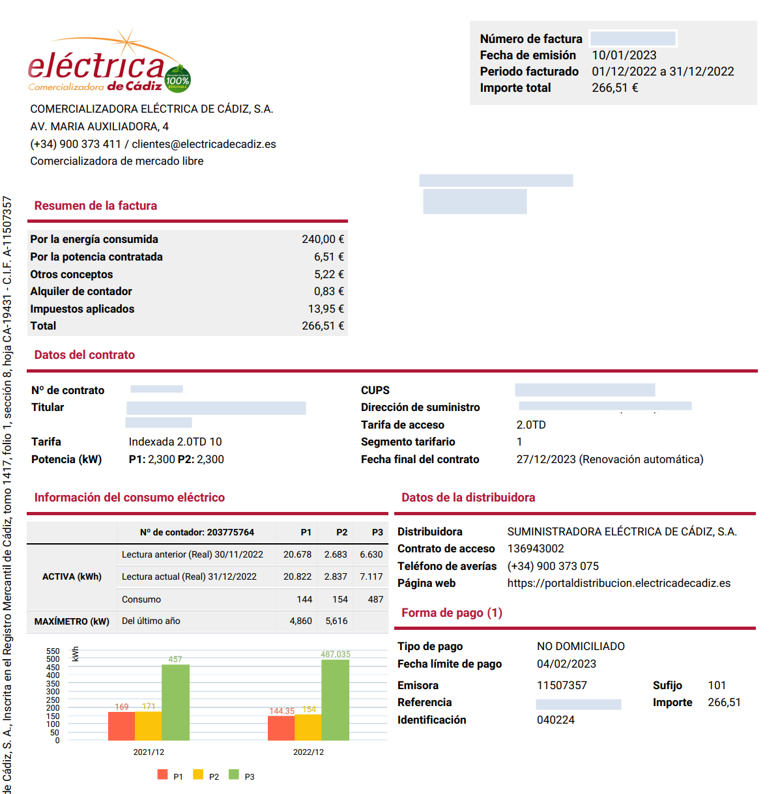Click the 'Lectura anterior (Real) 30/11/2022' row label
Screen dimensions: 780x794
[192, 554]
